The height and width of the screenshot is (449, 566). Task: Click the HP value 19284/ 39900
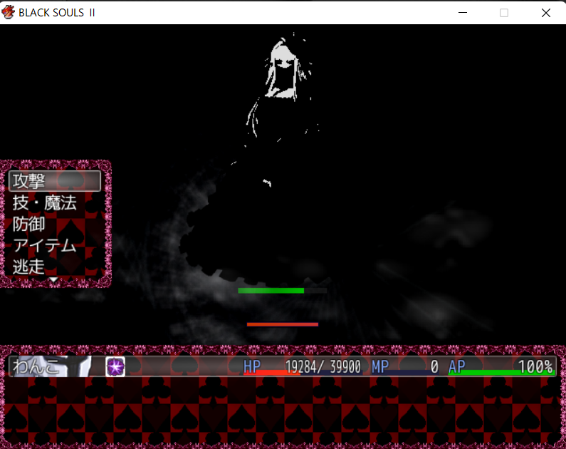323,366
